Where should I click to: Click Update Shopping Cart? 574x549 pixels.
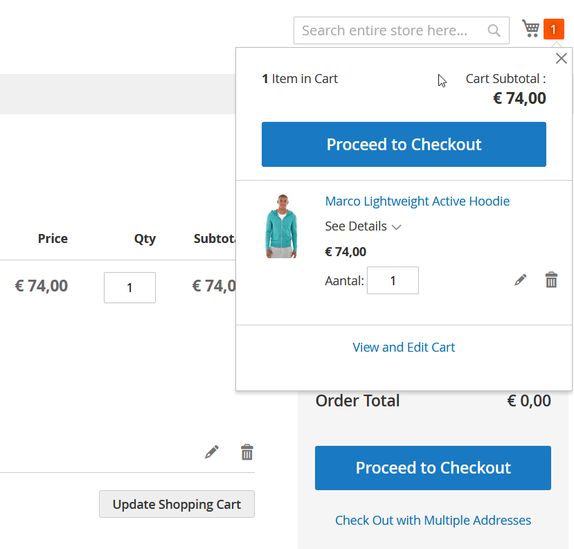point(177,504)
